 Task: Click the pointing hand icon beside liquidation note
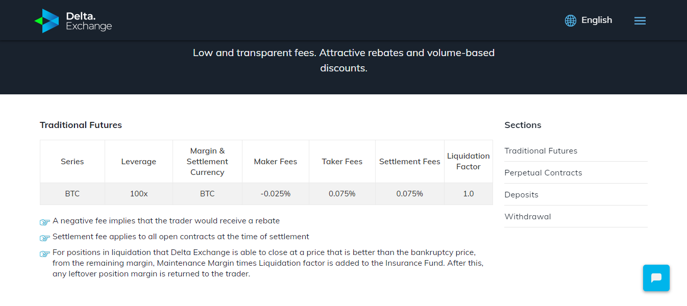point(45,253)
